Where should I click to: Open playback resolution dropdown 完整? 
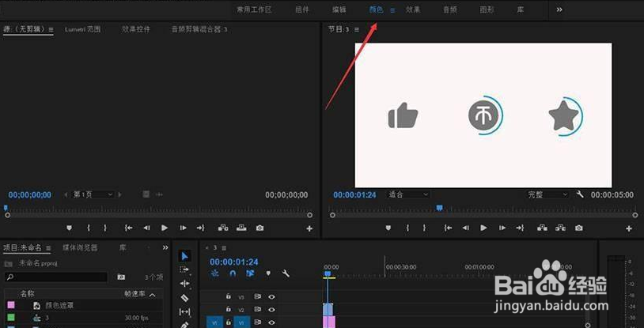[x=548, y=194]
